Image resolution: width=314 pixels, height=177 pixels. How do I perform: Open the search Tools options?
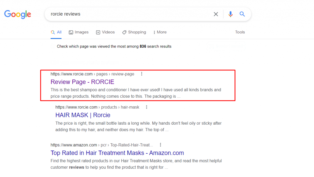240,32
